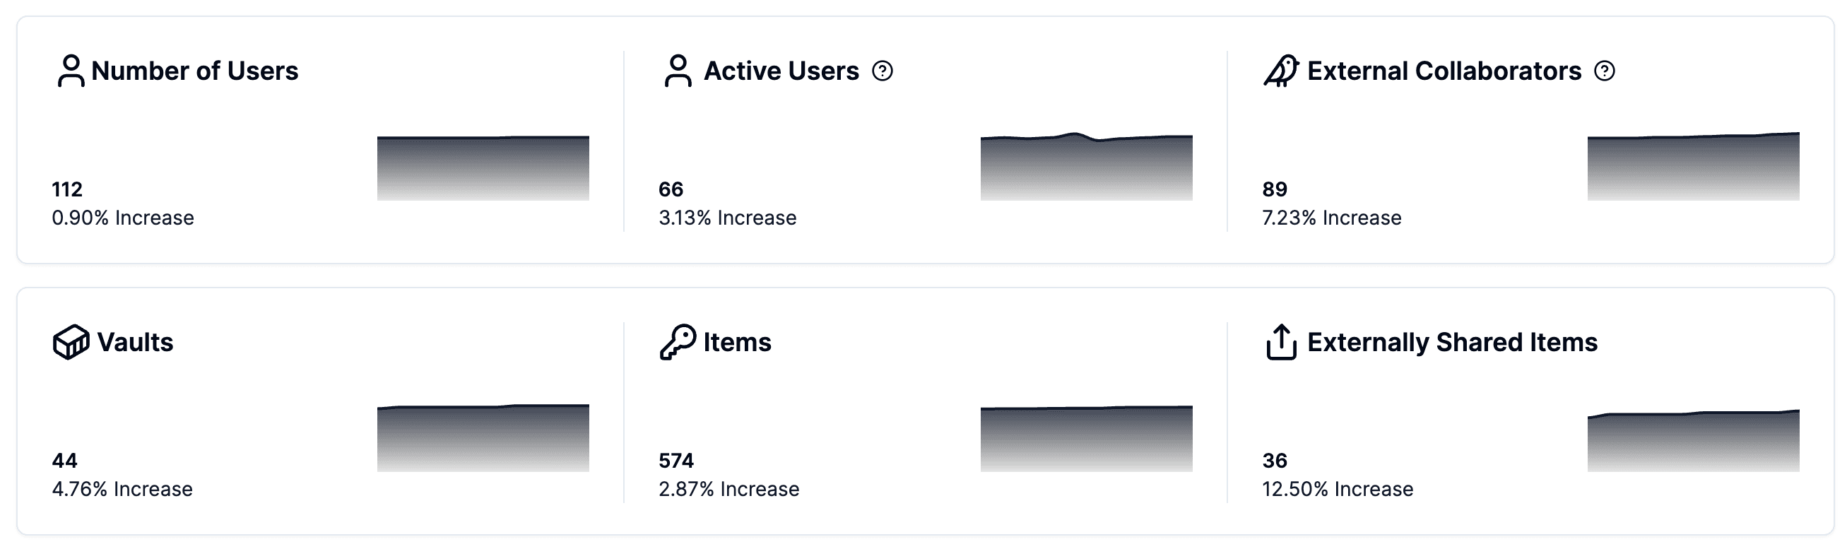
Task: Click the 574 items count value
Action: [676, 460]
